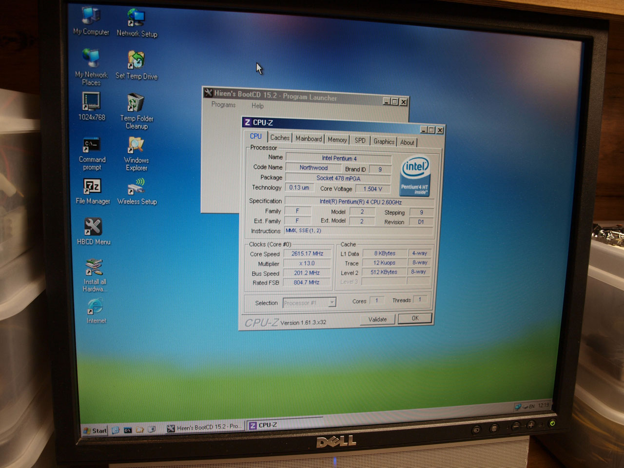Click the fourth quick launch icon beside the folder
Viewport: 624px width, 468px height.
pyautogui.click(x=152, y=429)
